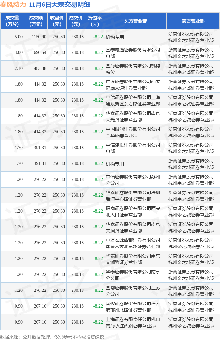This screenshot has width=220, height=340.
Task: Click buyer 广发证券西安浐灞大道证券营业部
Action: pos(133,84)
